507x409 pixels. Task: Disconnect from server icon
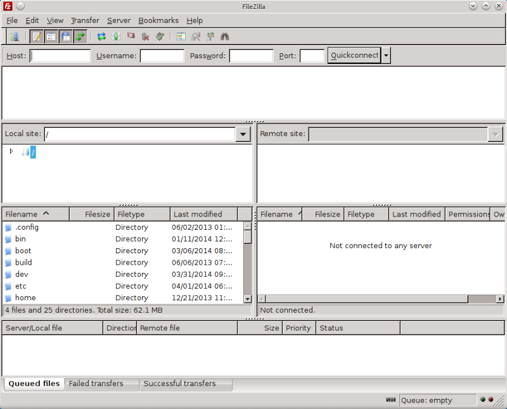coord(146,37)
